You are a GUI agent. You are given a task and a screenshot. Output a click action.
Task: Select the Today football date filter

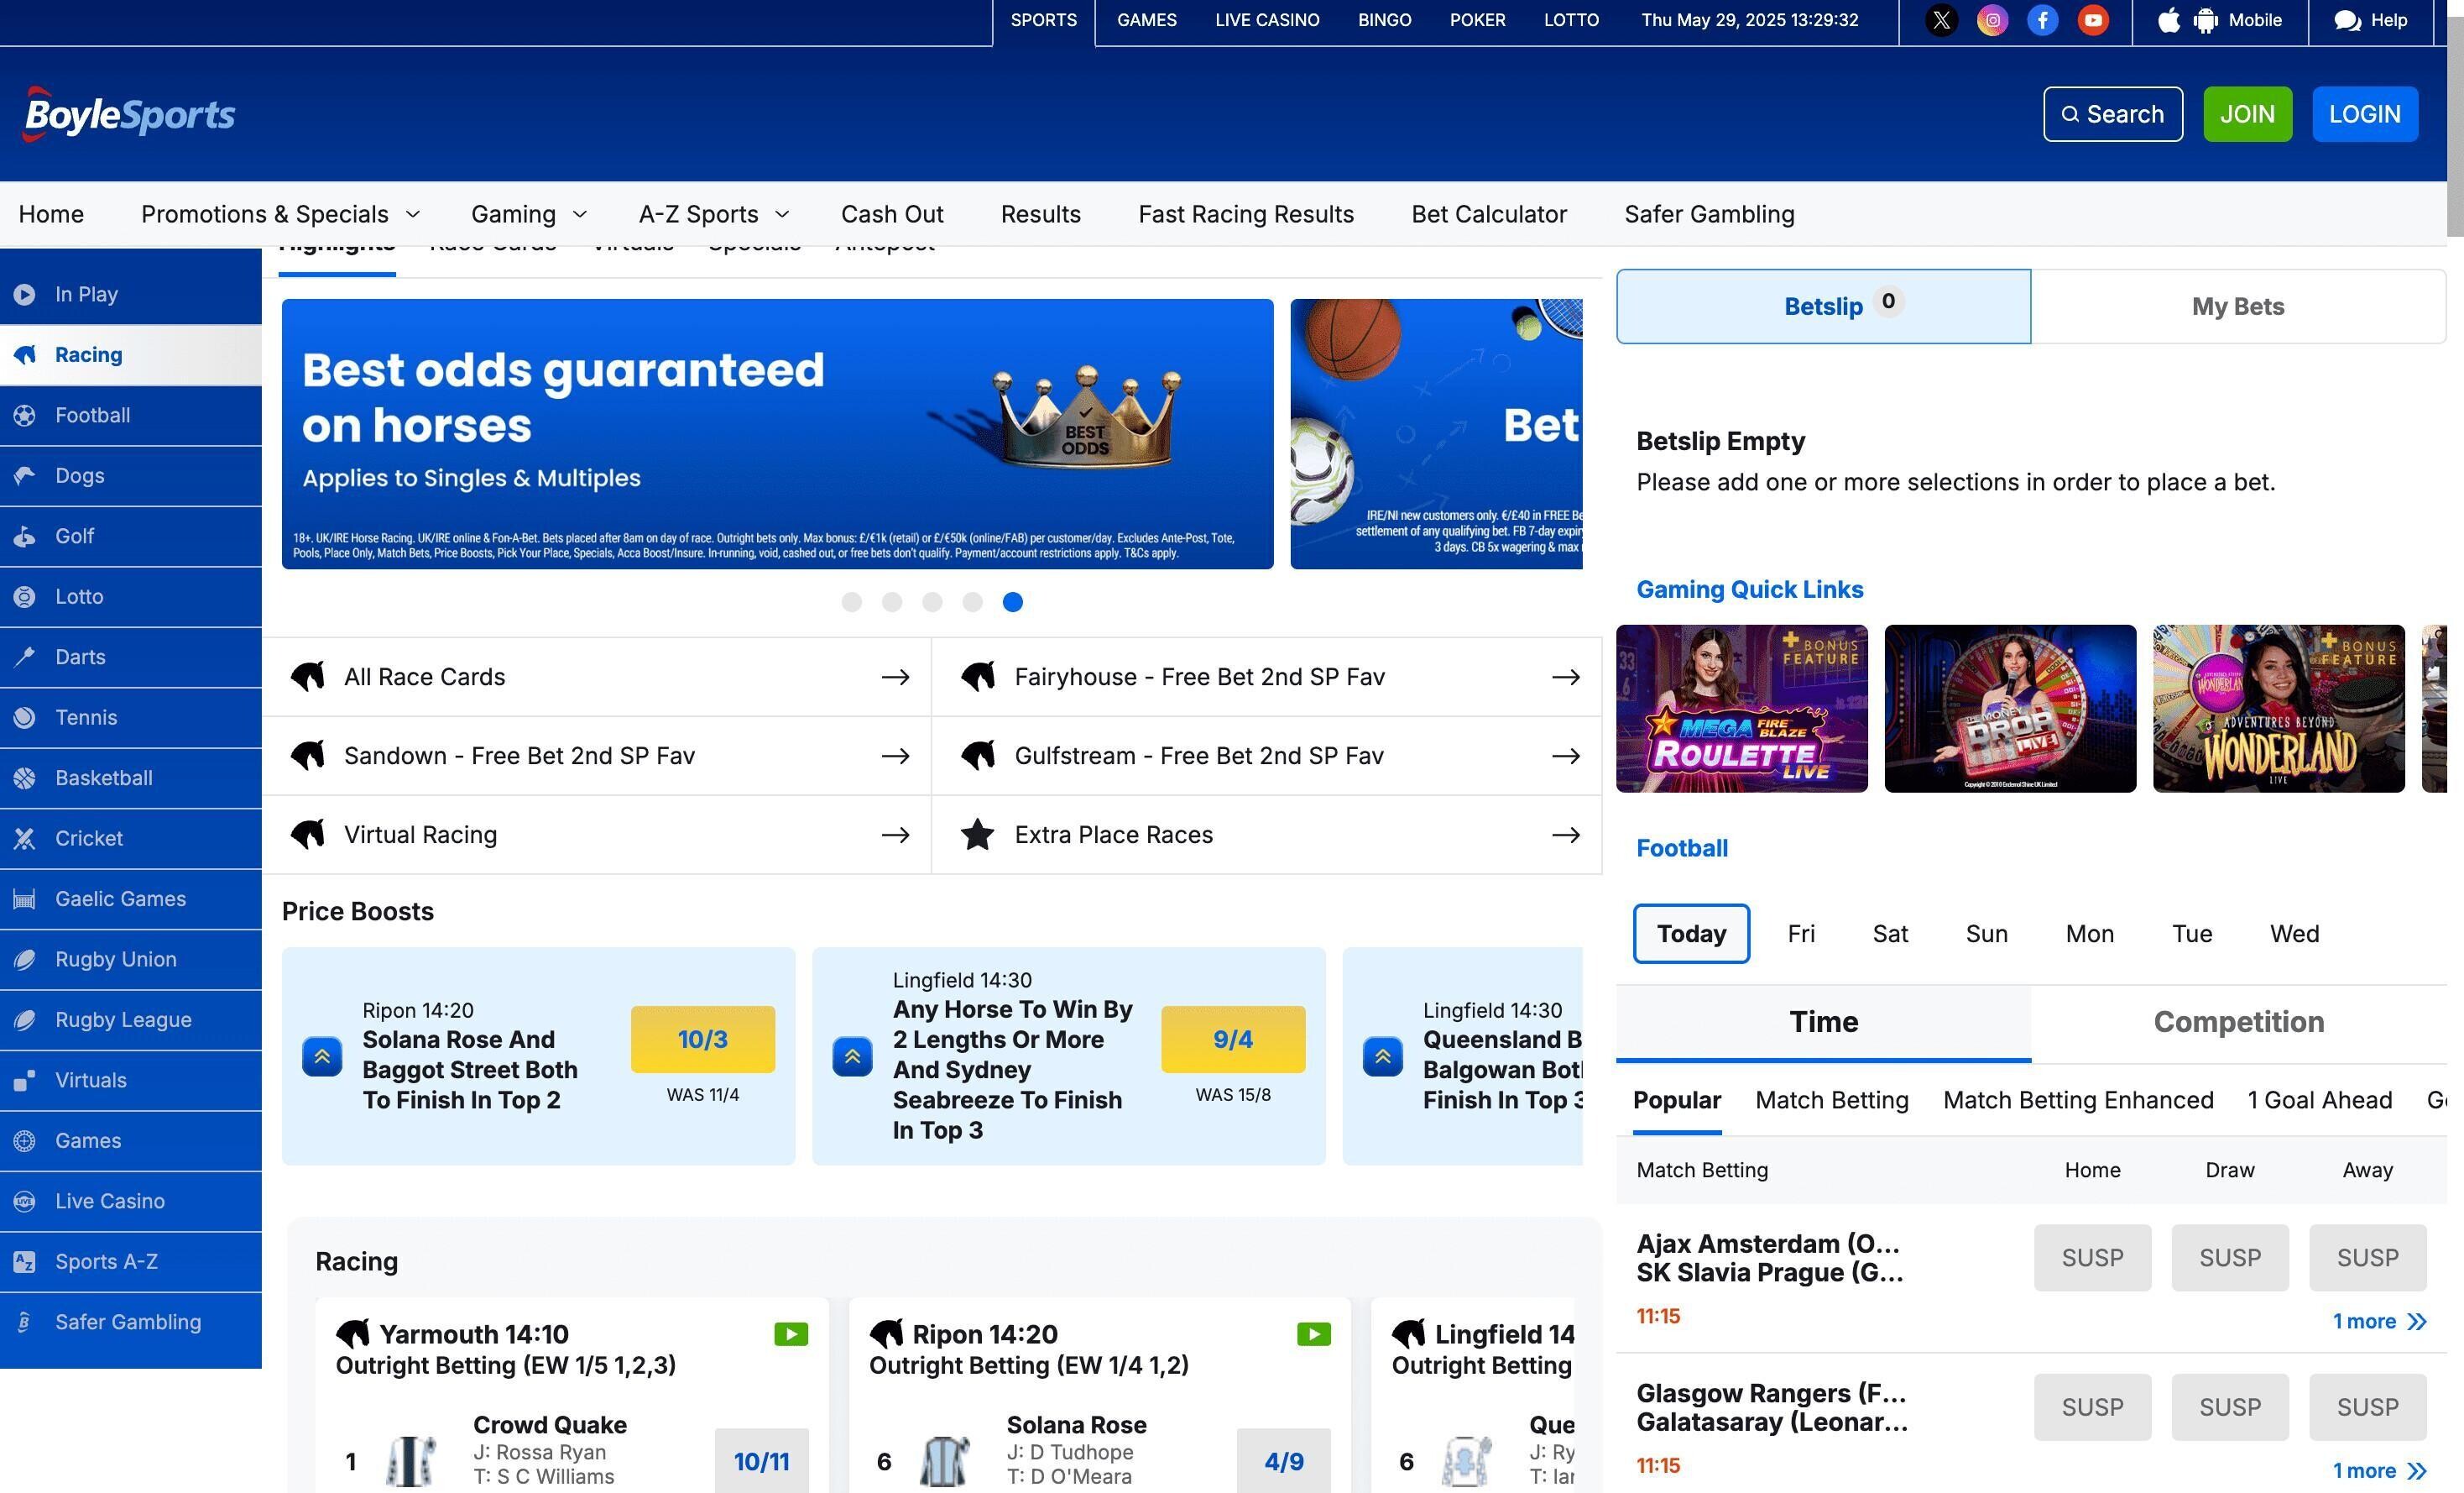tap(1691, 934)
